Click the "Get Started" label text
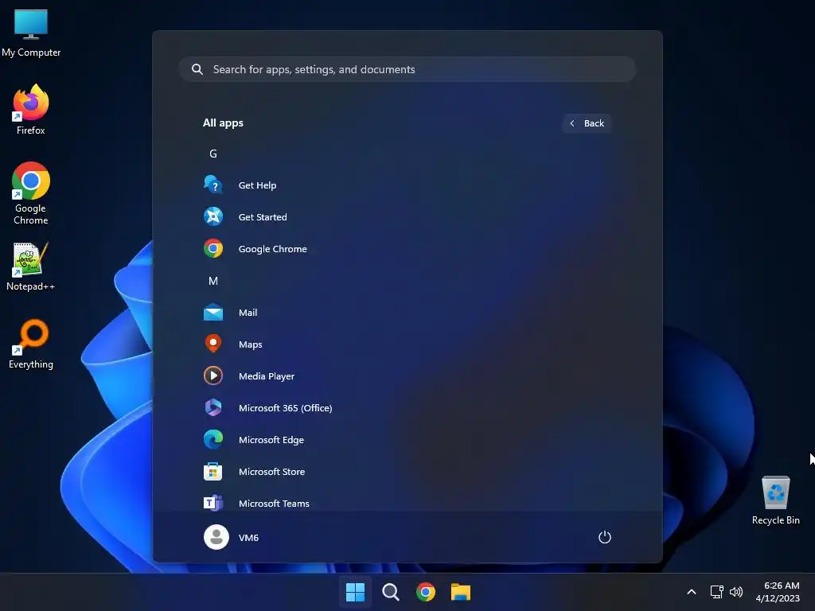The height and width of the screenshot is (611, 815). point(263,217)
